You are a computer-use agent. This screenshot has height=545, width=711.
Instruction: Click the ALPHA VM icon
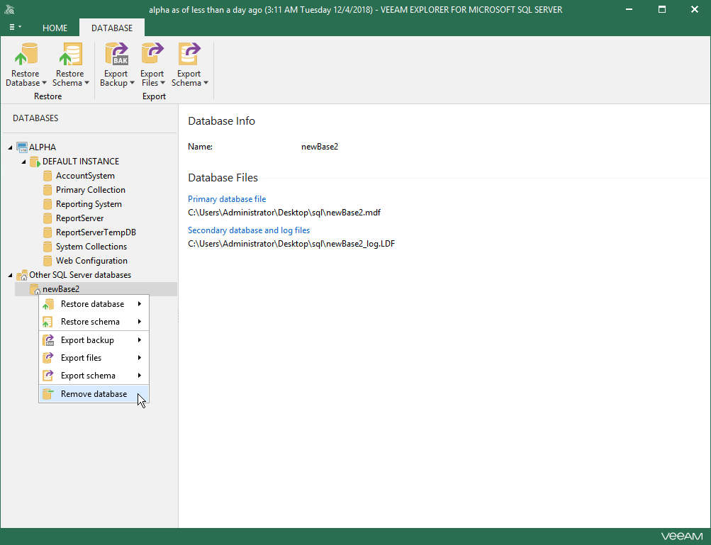(x=22, y=147)
